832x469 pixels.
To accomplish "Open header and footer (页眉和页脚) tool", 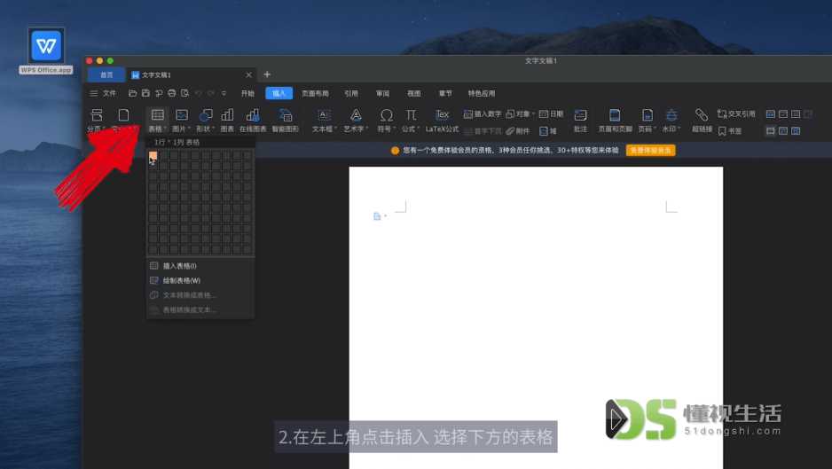I will (x=615, y=120).
